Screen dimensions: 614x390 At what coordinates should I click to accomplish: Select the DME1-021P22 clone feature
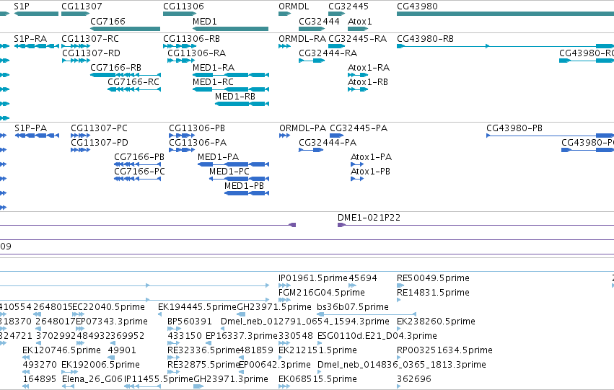pos(475,226)
